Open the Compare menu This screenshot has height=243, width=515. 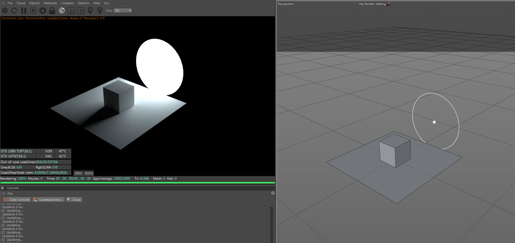(67, 3)
